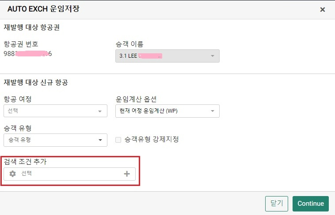Open the 항공 여정 선택 dropdown field
Viewport: 335px width, 215px height.
pyautogui.click(x=55, y=111)
